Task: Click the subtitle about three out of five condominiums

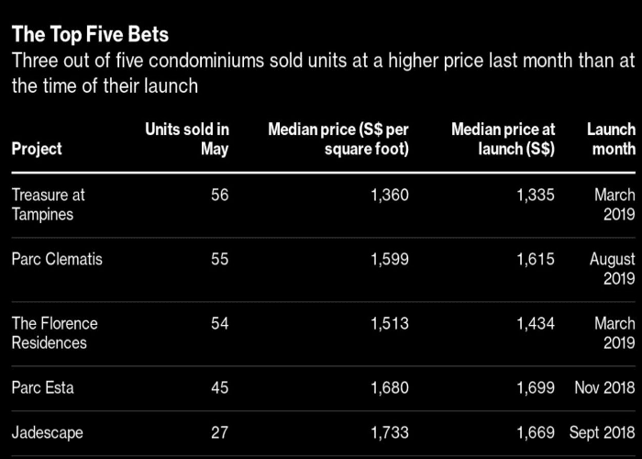Action: tap(324, 73)
